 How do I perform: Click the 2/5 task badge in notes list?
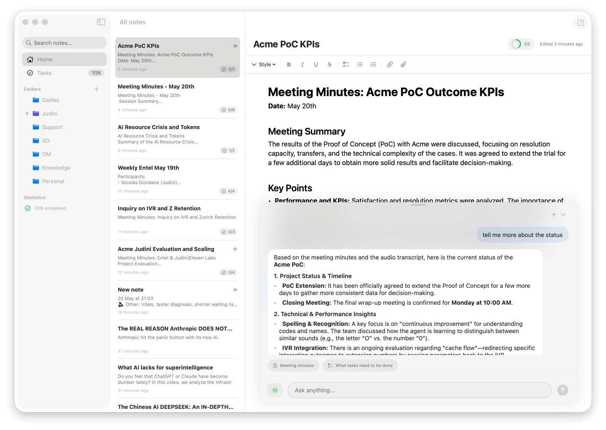pyautogui.click(x=228, y=69)
